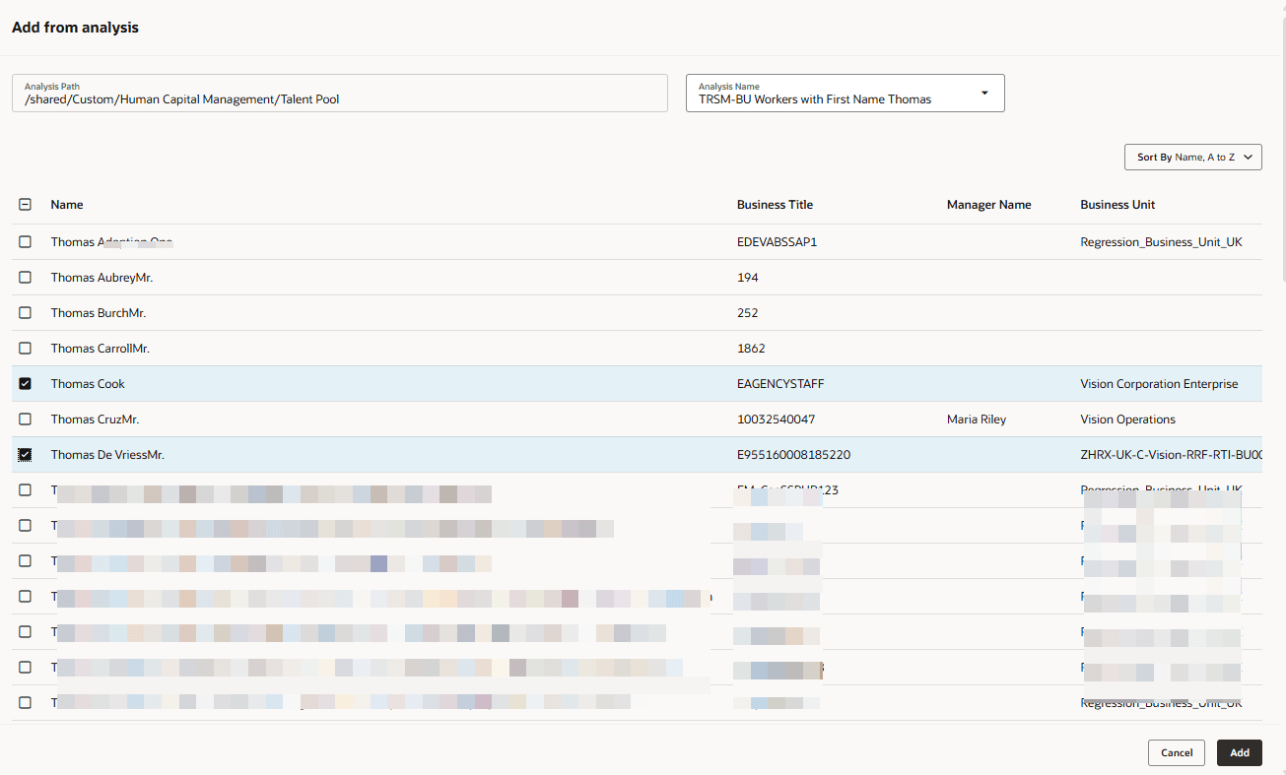Click the business title 10032540047

[776, 420]
